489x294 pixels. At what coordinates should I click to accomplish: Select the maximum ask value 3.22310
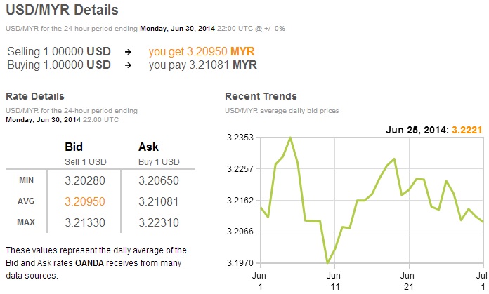coord(159,222)
